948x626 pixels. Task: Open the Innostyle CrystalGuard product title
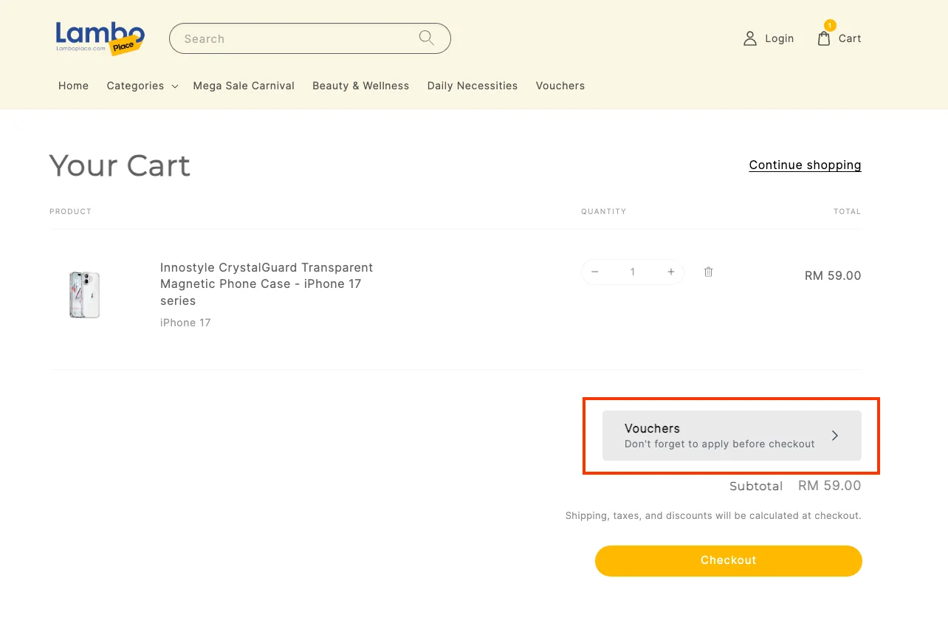coord(267,284)
